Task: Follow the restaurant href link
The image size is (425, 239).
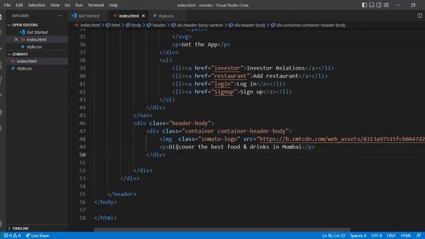Action: pyautogui.click(x=230, y=76)
